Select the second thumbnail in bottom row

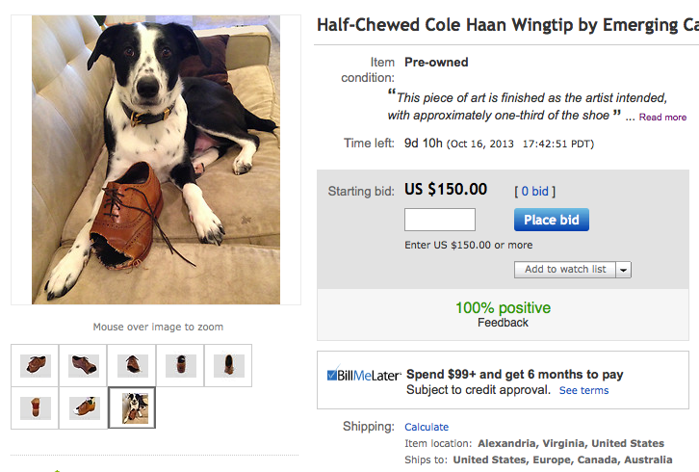[84, 407]
